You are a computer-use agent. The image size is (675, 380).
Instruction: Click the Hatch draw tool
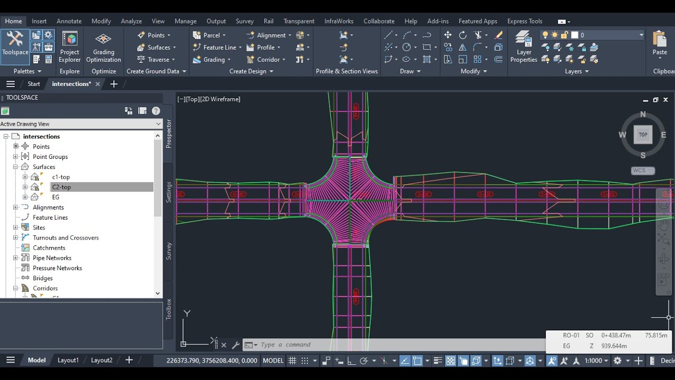pos(427,59)
